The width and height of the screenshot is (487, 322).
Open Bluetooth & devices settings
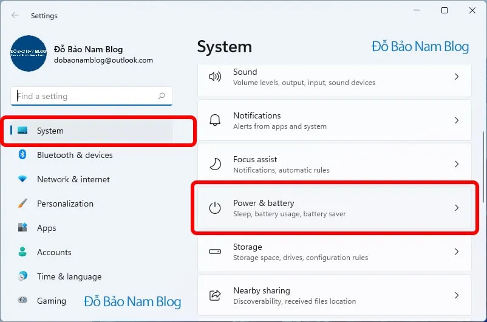pyautogui.click(x=92, y=155)
